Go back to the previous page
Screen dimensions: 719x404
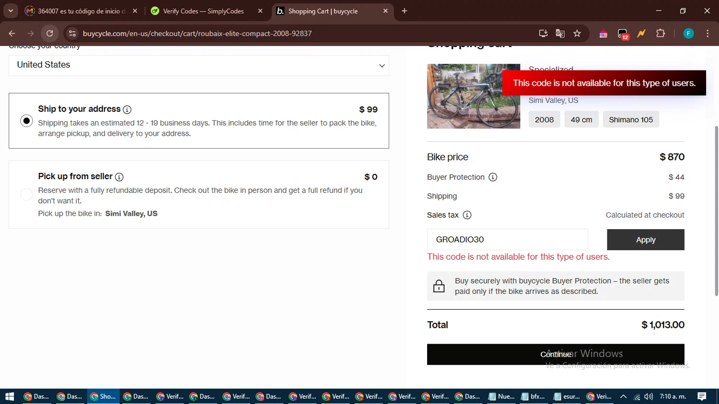point(12,33)
